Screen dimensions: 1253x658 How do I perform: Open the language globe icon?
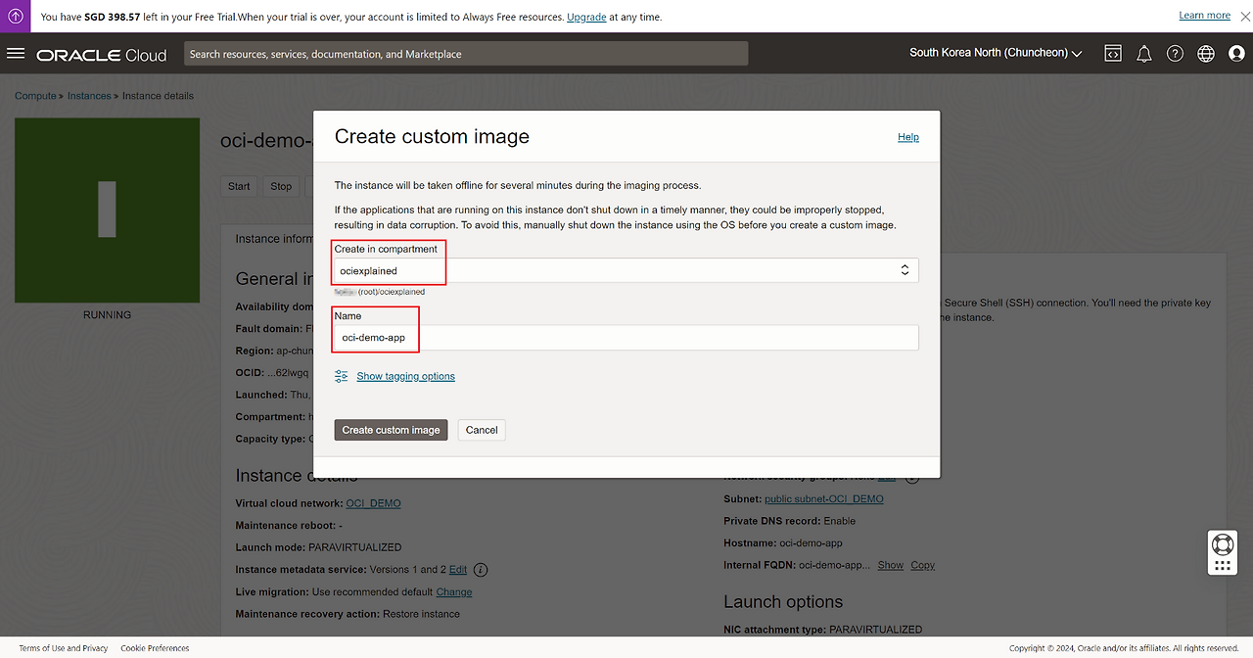point(1206,54)
